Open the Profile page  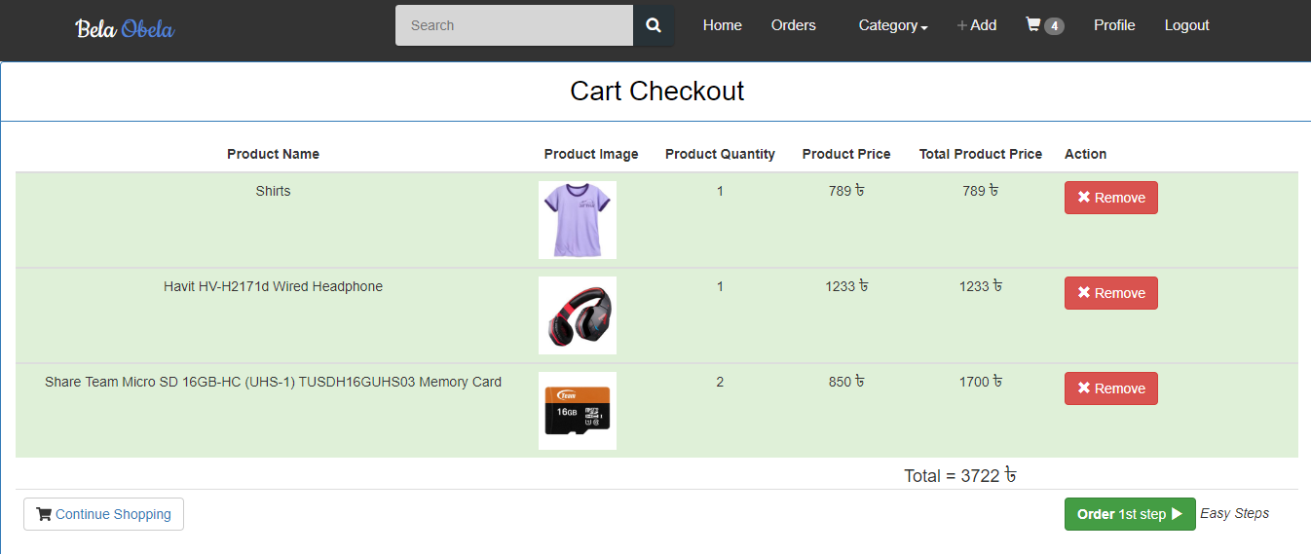[x=1114, y=25]
